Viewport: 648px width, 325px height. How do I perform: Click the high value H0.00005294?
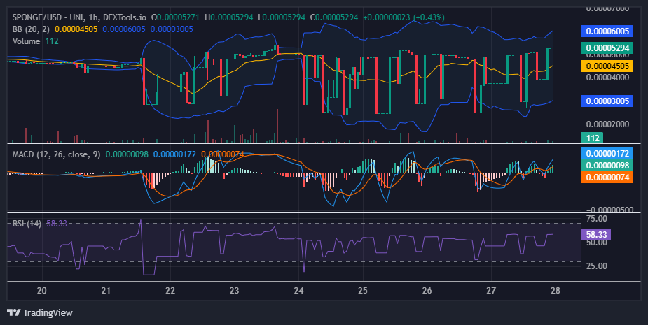click(x=229, y=17)
